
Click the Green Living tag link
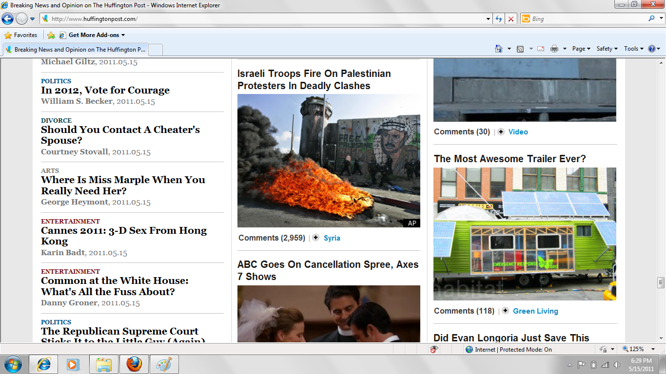pos(536,311)
